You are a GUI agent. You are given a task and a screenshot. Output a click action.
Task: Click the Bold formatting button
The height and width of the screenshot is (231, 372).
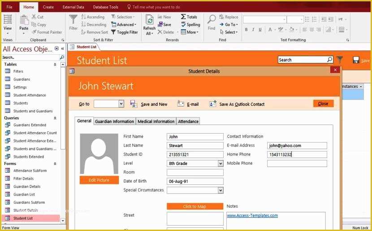(x=246, y=30)
